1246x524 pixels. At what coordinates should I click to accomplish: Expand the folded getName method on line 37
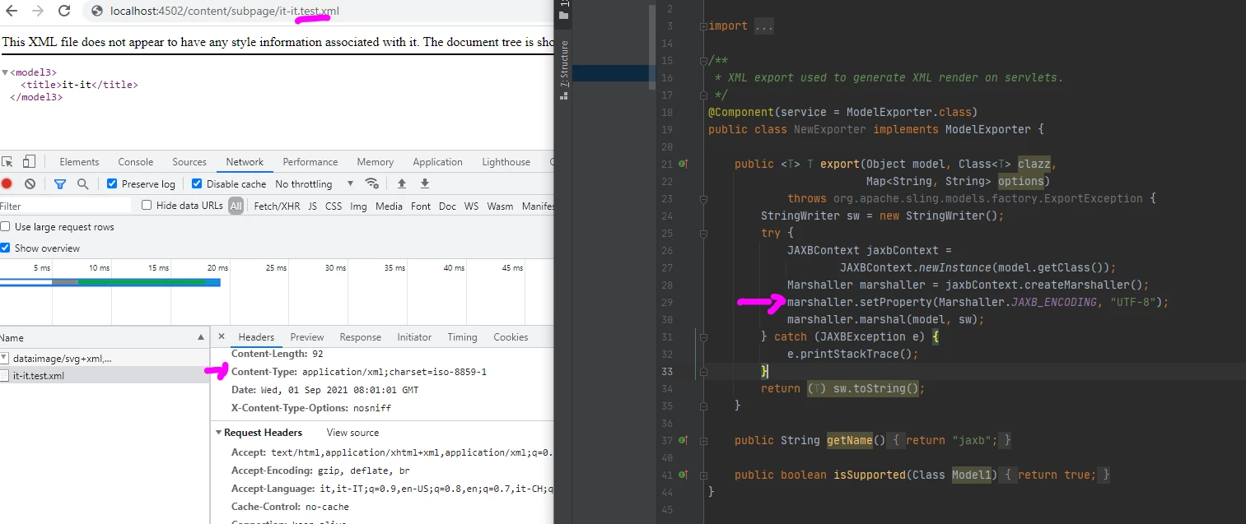[703, 441]
